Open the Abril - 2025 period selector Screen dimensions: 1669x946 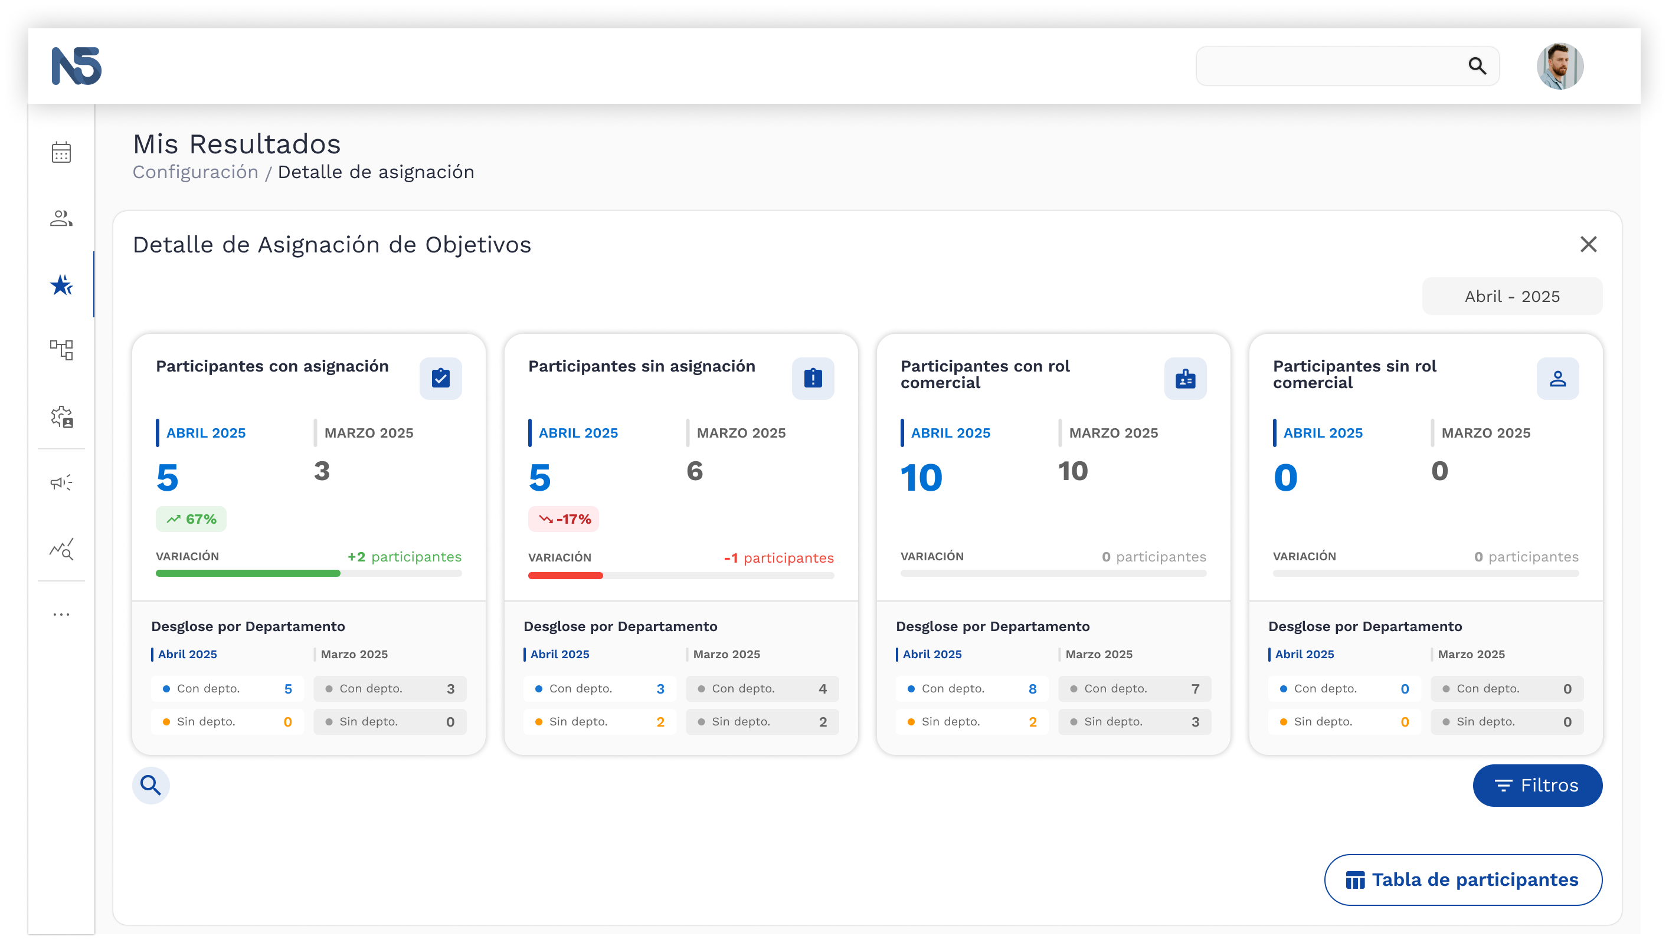(1511, 296)
